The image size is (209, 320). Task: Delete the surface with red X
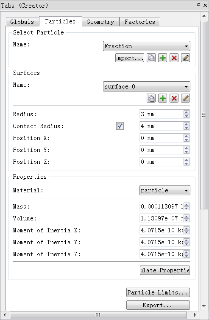pyautogui.click(x=174, y=98)
